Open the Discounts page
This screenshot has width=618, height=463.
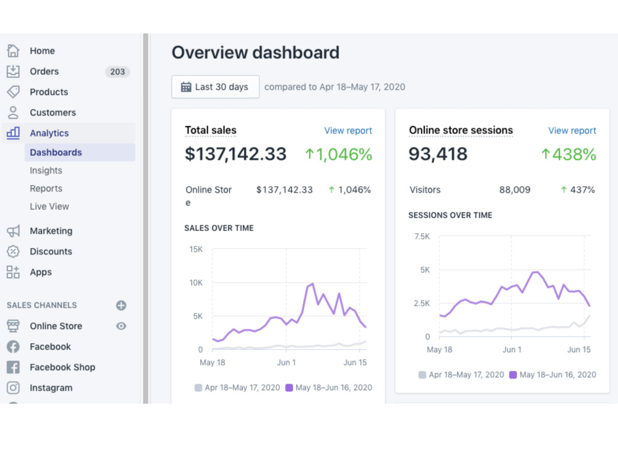[x=51, y=251]
